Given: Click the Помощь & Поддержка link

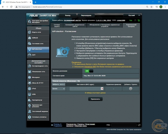Looking at the screenshot, I should (58, 125).
